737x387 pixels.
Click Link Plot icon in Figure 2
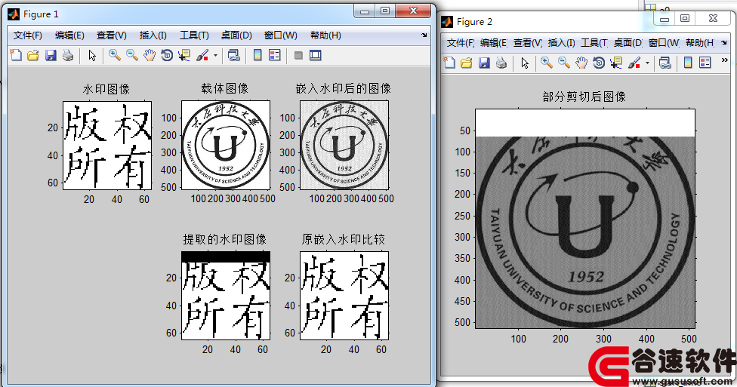coord(665,63)
